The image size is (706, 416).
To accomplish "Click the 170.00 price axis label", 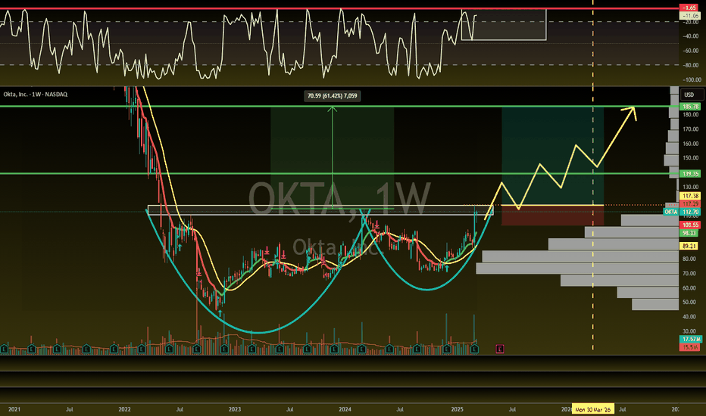I will [690, 129].
